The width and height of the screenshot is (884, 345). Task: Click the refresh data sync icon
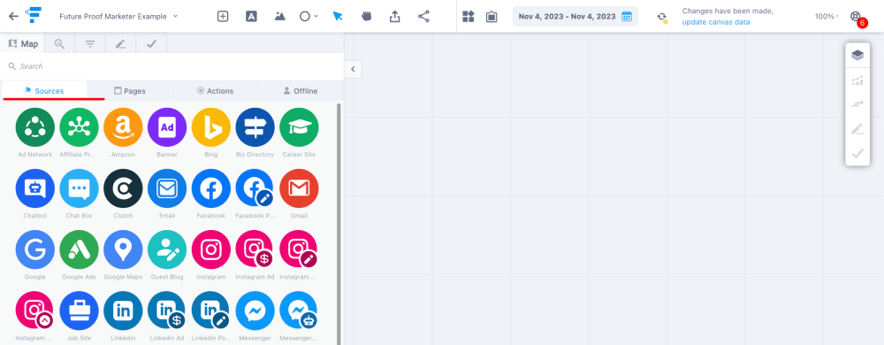tap(662, 17)
